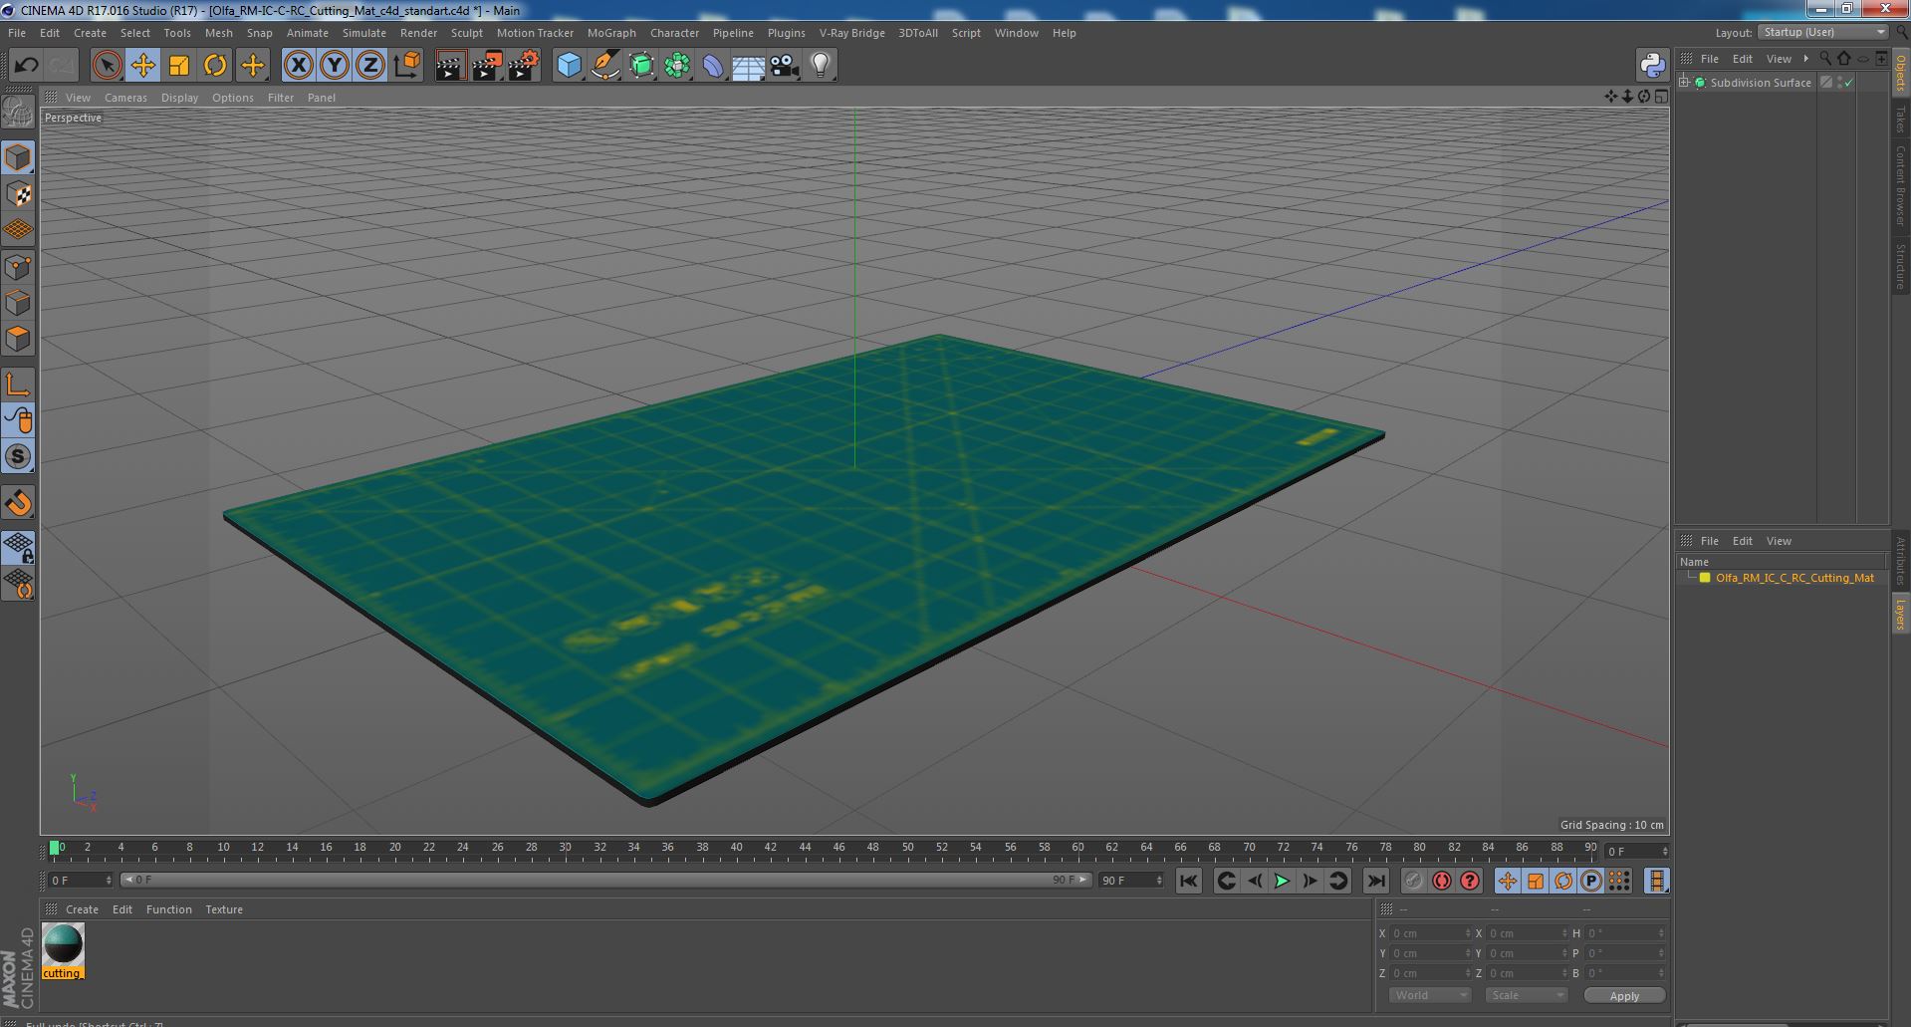This screenshot has height=1027, width=1911.
Task: Activate the Move tool
Action: [142, 66]
